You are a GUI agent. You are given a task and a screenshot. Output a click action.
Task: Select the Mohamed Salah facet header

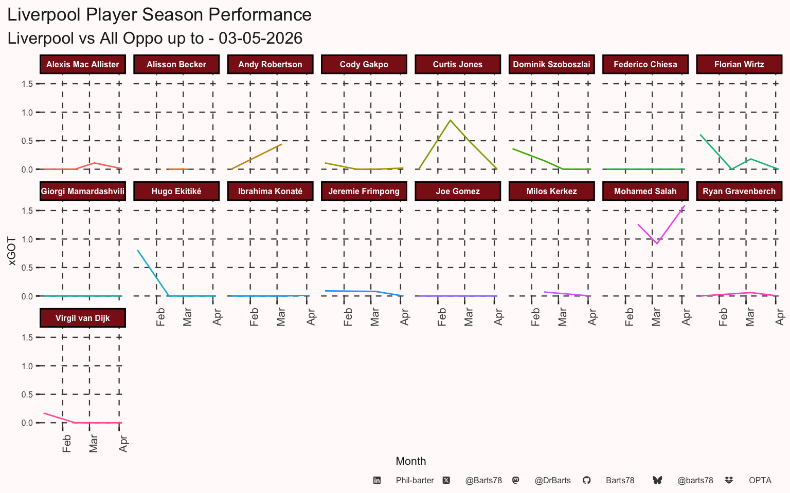[645, 191]
